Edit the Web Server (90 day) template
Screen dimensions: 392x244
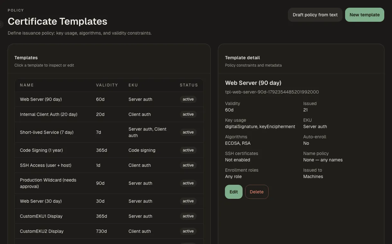click(234, 192)
